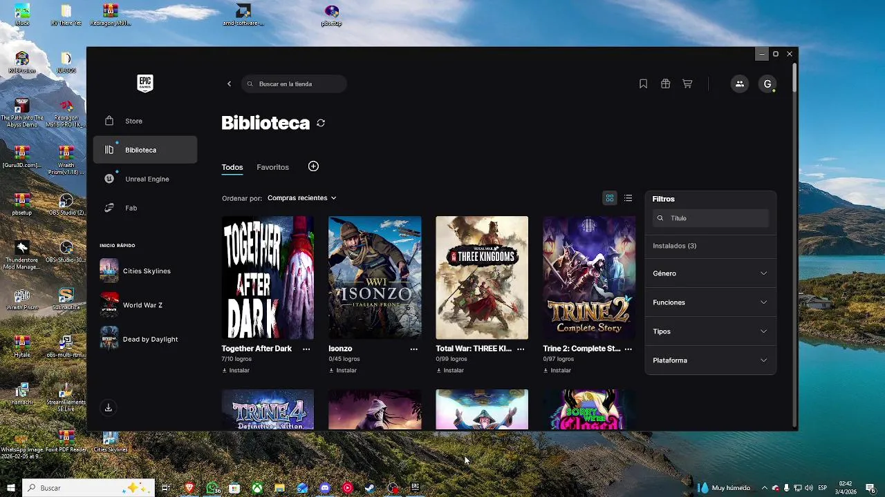Switch library to grid view

click(610, 198)
